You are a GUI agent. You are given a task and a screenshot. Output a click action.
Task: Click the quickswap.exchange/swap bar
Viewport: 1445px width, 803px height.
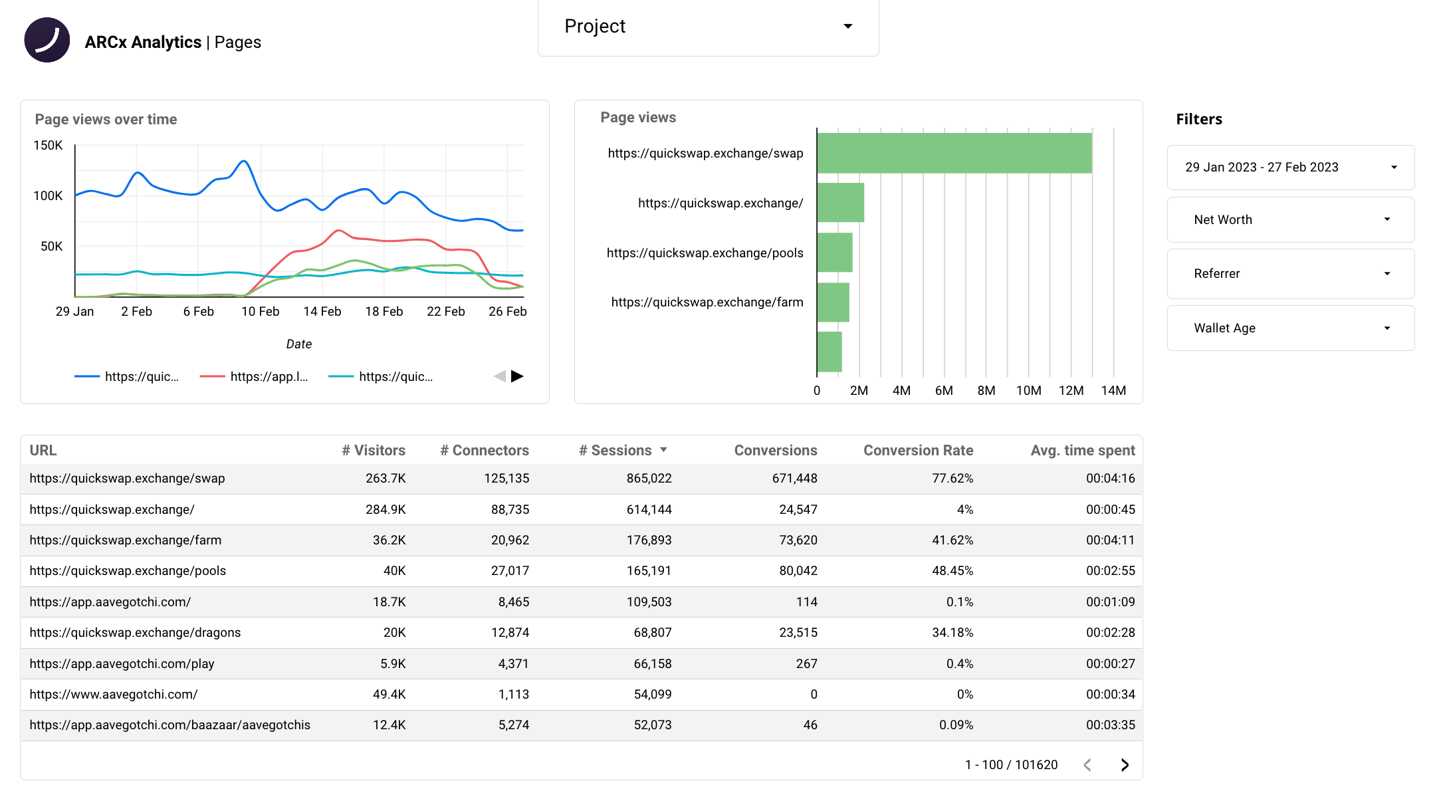[954, 153]
